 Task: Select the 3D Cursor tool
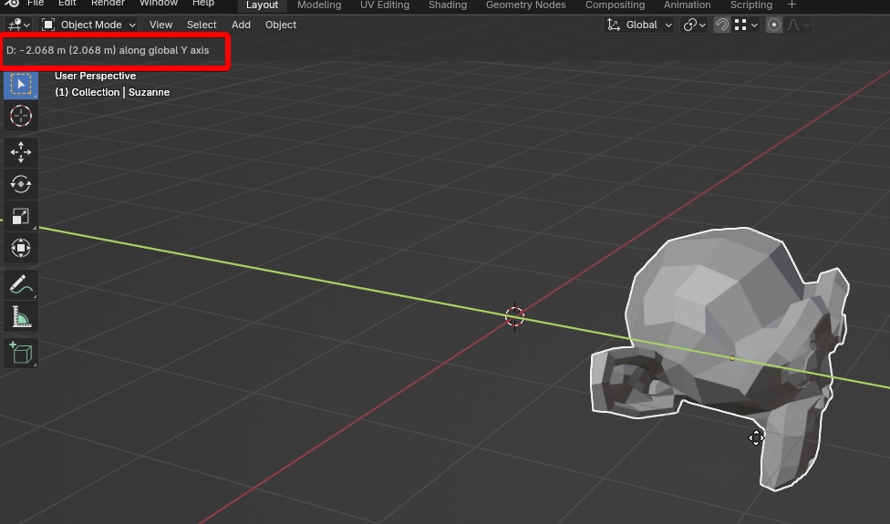[x=21, y=116]
